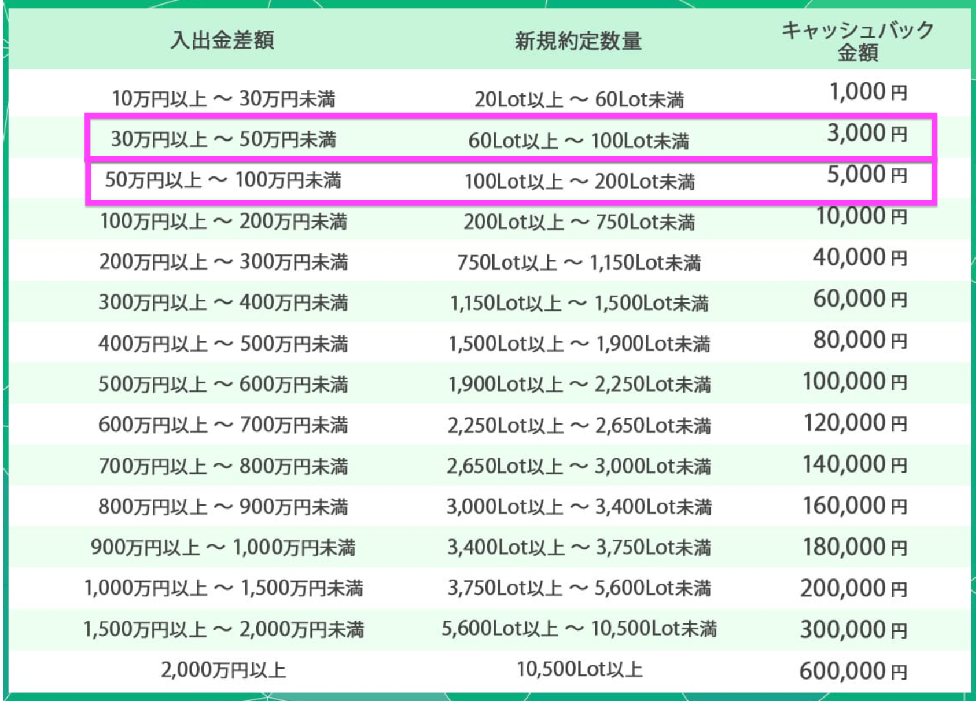Click the 50万円以上～100万円未満 cell
This screenshot has height=701, width=979.
[223, 181]
